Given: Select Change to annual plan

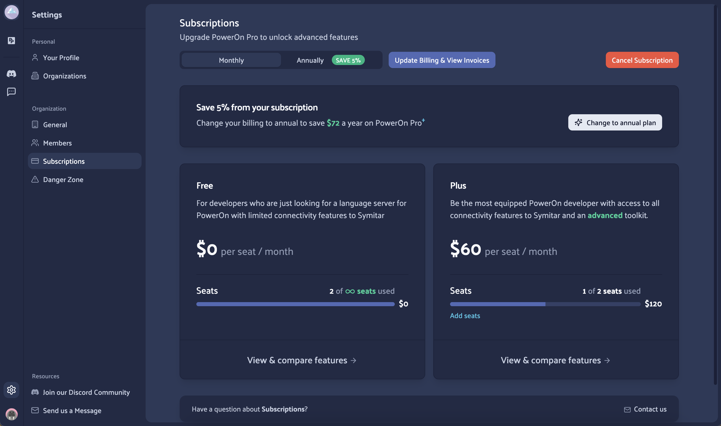Looking at the screenshot, I should [x=615, y=122].
